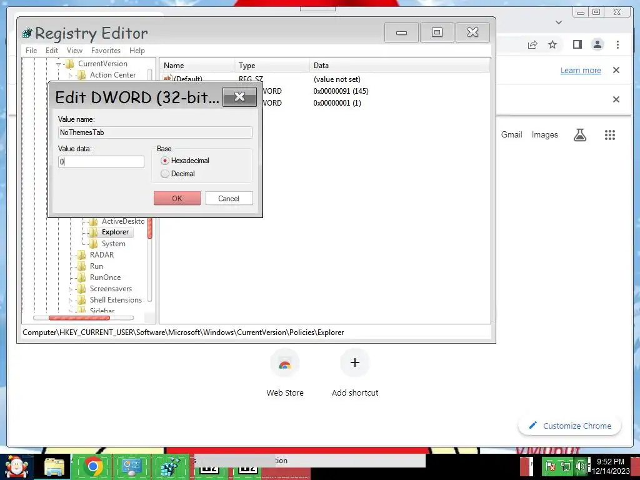Click the tree horizontal scrollbar thumb
640x480 pixels.
point(79,318)
